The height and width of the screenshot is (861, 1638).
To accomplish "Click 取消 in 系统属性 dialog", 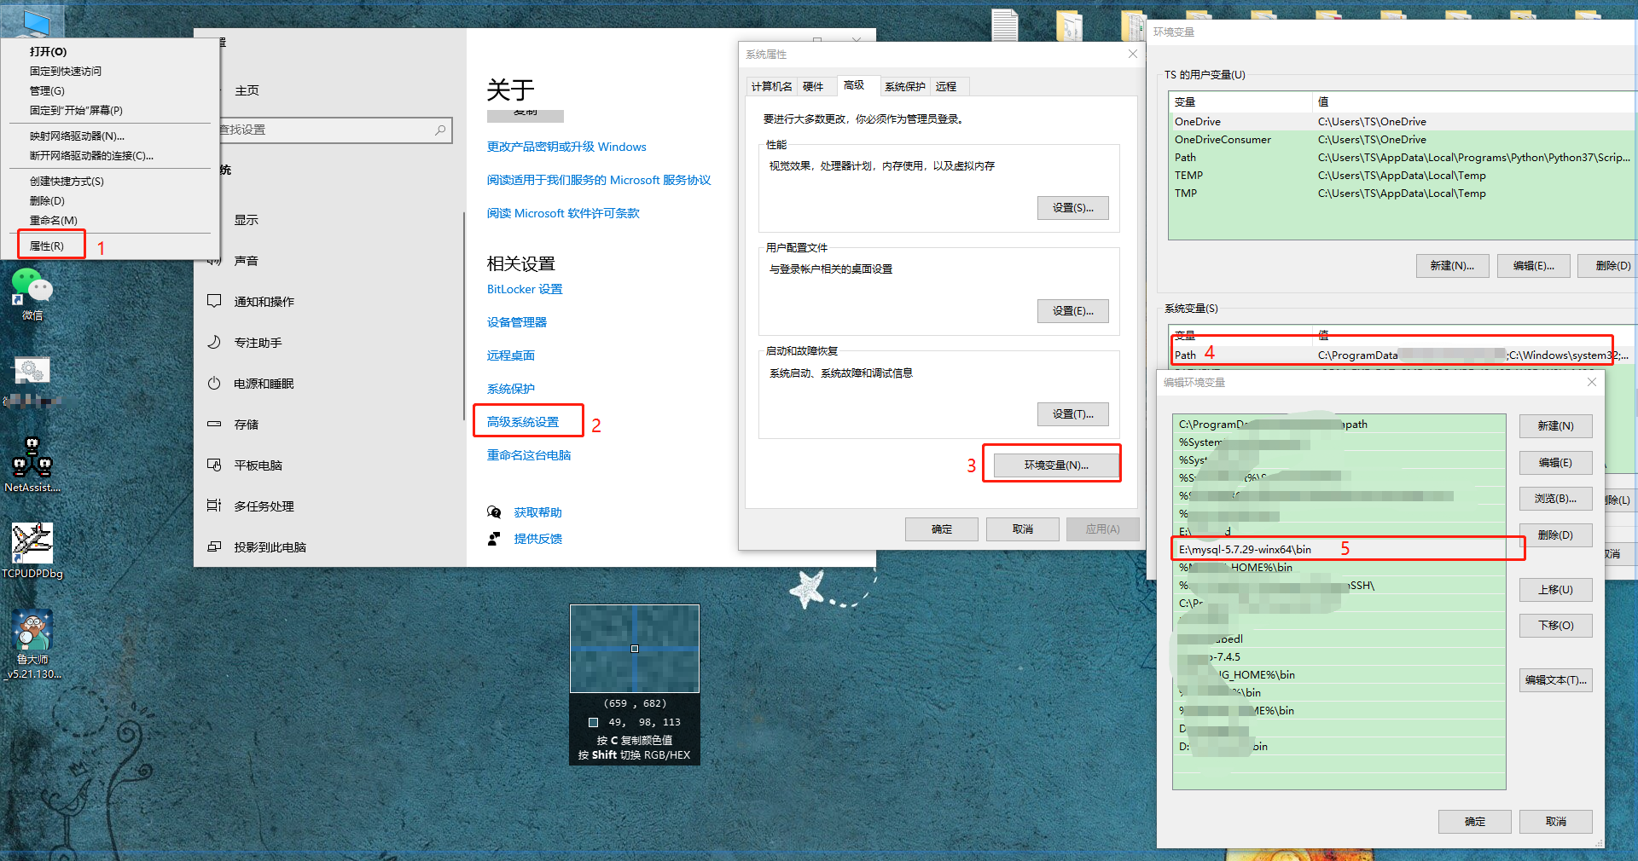I will click(x=1023, y=529).
